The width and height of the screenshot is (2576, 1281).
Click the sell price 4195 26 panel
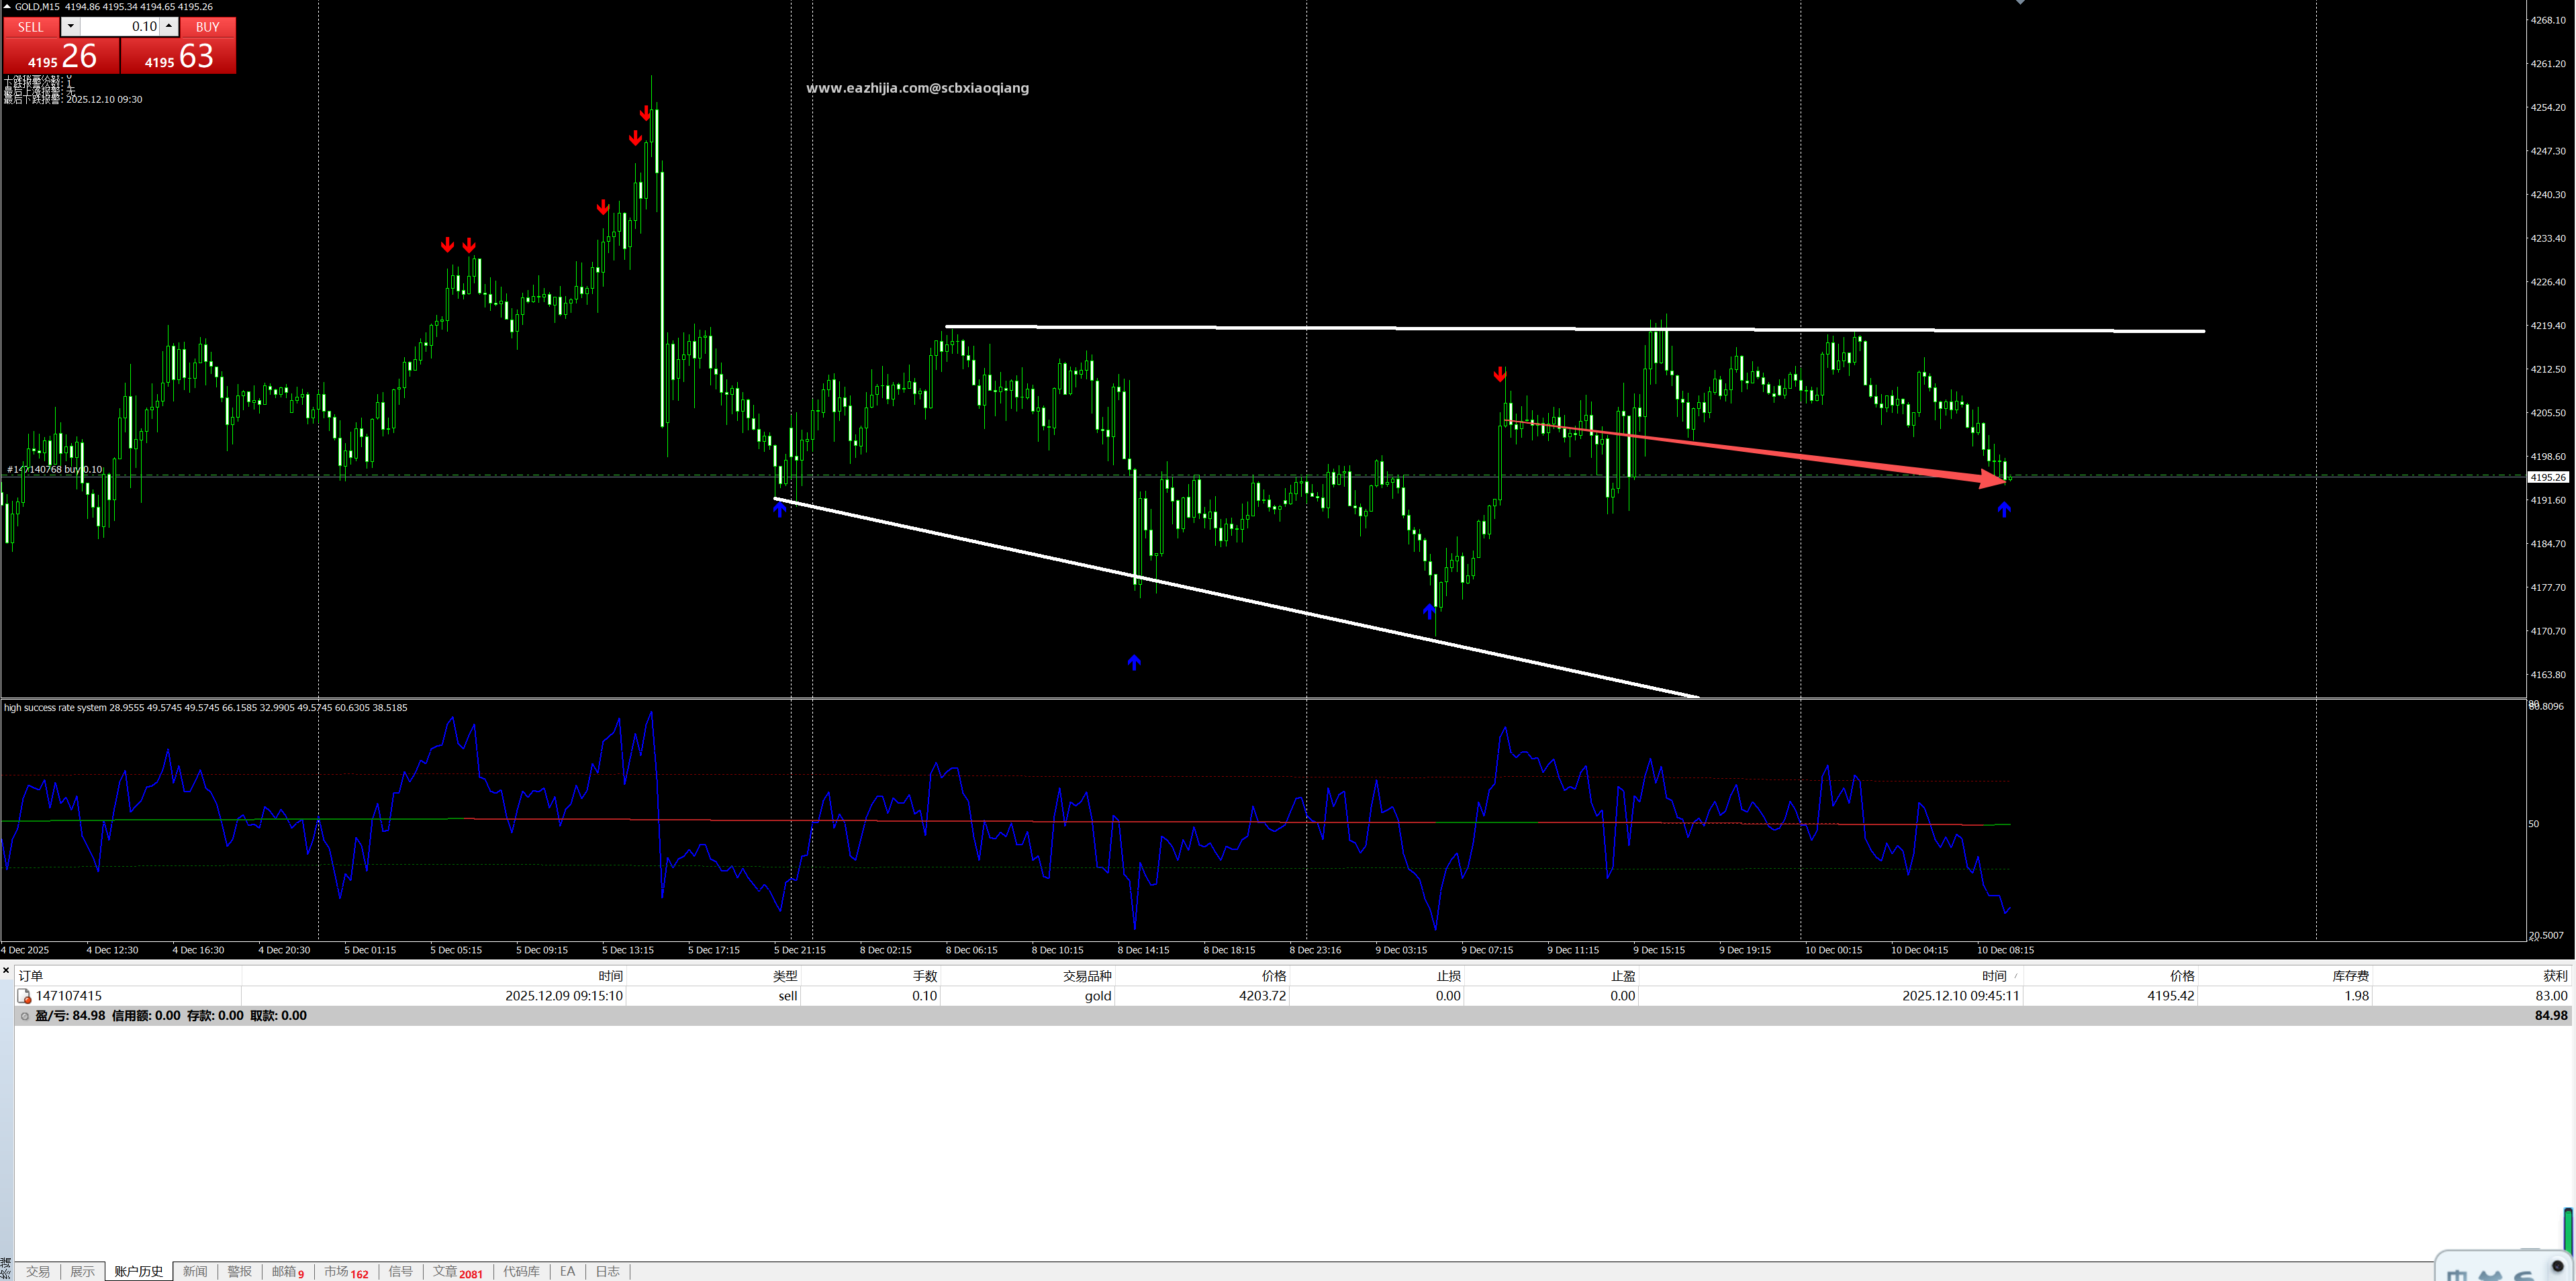(61, 56)
